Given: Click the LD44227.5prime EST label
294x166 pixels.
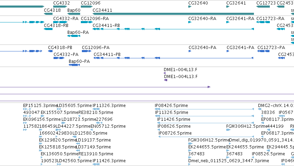Looking at the screenshot, I should click(x=73, y=126).
